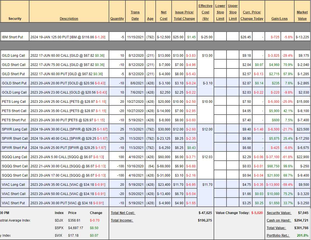The width and height of the screenshot is (311, 240).
Task: Open the Total Net Cost link
Action: [123, 213]
